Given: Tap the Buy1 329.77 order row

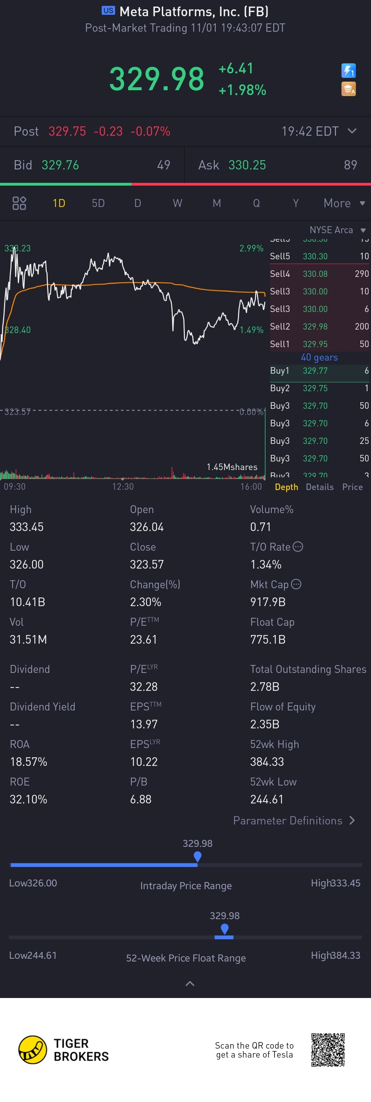Looking at the screenshot, I should pos(319,371).
